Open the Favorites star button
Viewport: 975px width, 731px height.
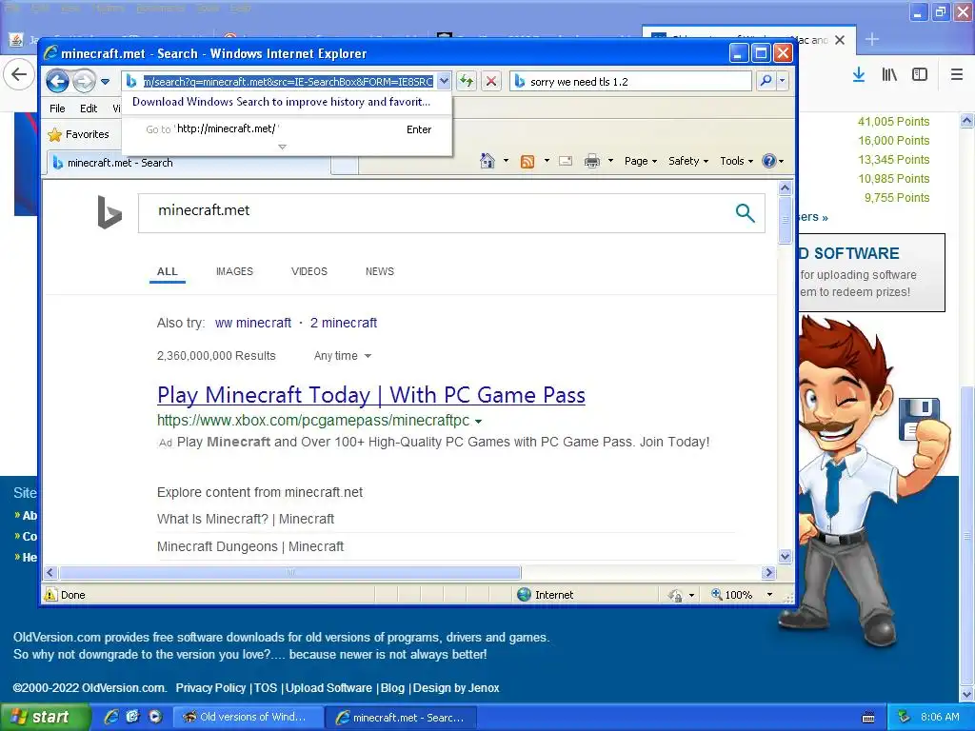(x=78, y=134)
